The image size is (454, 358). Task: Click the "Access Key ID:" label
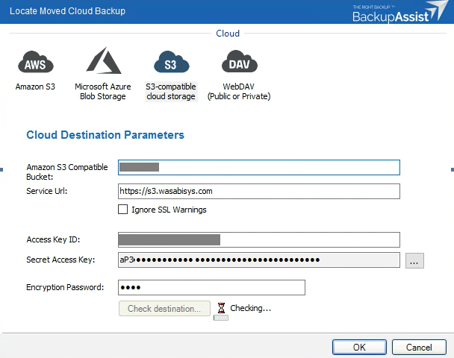(53, 239)
